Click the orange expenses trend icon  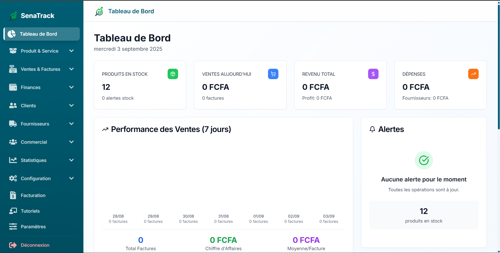[473, 74]
